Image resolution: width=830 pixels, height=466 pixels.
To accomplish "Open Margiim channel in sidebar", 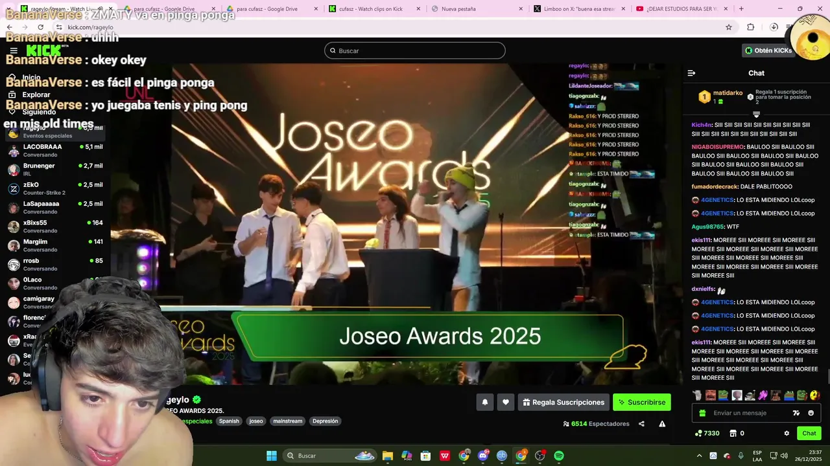I will click(x=55, y=245).
